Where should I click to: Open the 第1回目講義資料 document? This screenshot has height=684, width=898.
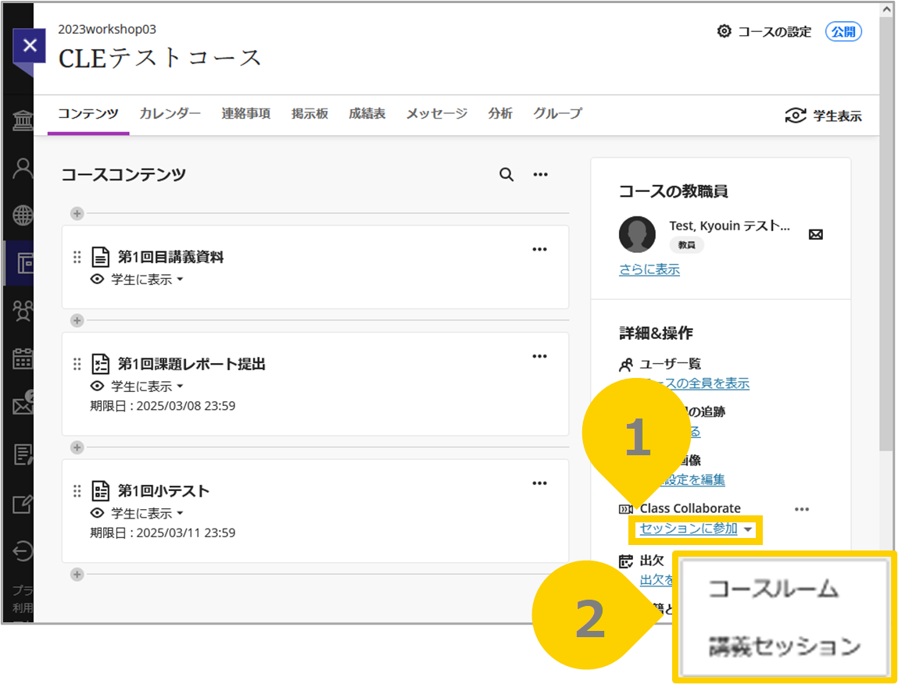tap(170, 257)
